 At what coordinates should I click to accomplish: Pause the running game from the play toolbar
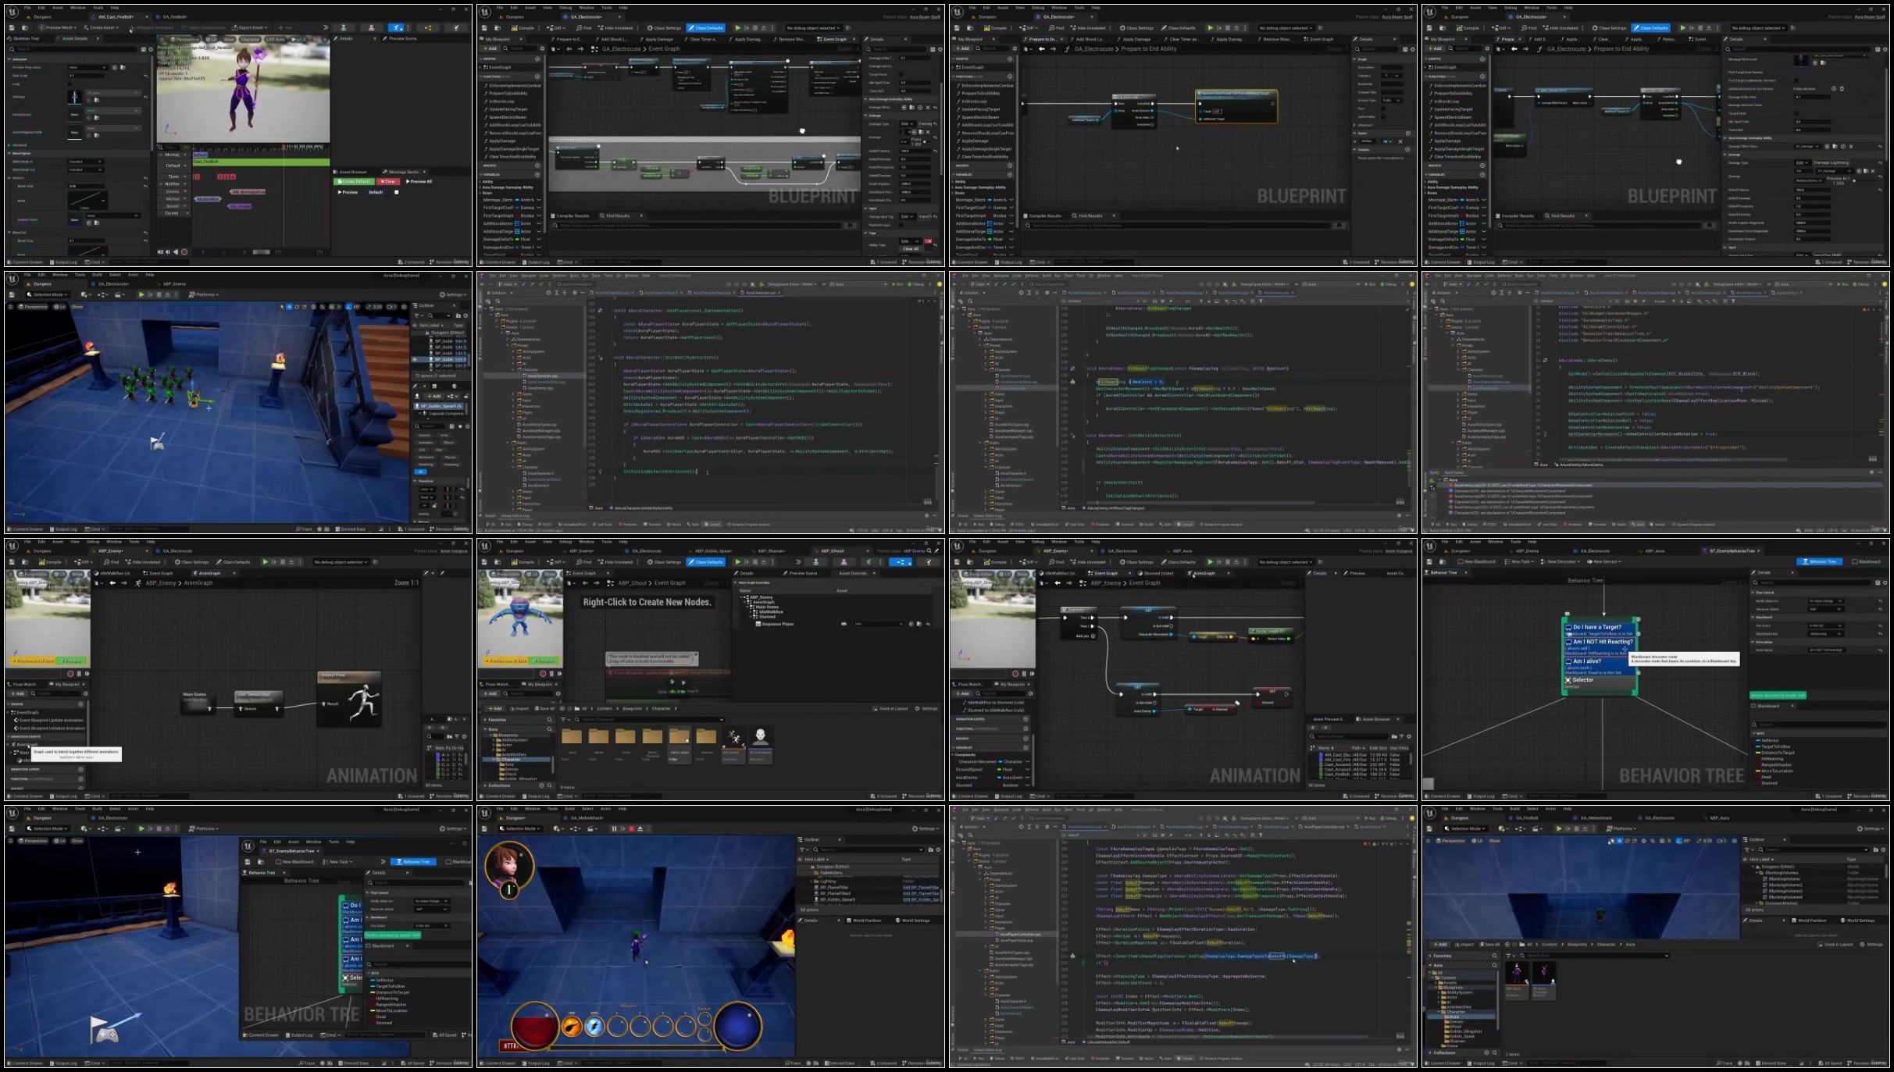(614, 828)
